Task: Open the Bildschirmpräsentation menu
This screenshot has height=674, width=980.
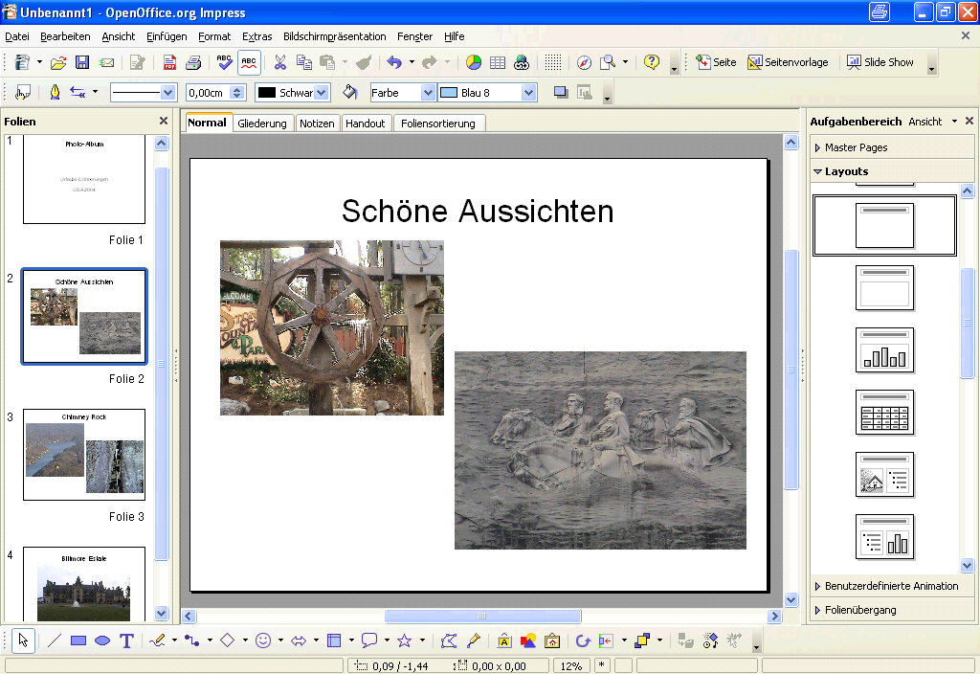Action: tap(334, 36)
